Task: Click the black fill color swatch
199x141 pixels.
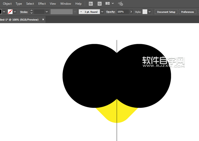Action: [1, 12]
